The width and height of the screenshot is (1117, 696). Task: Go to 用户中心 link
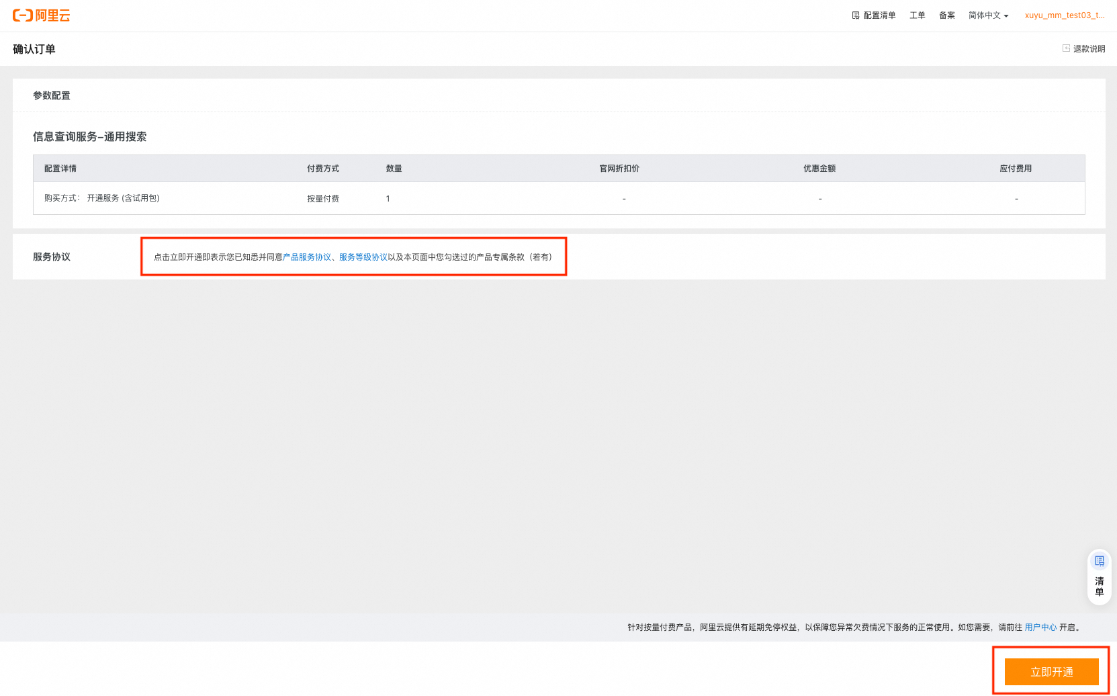coord(1040,627)
